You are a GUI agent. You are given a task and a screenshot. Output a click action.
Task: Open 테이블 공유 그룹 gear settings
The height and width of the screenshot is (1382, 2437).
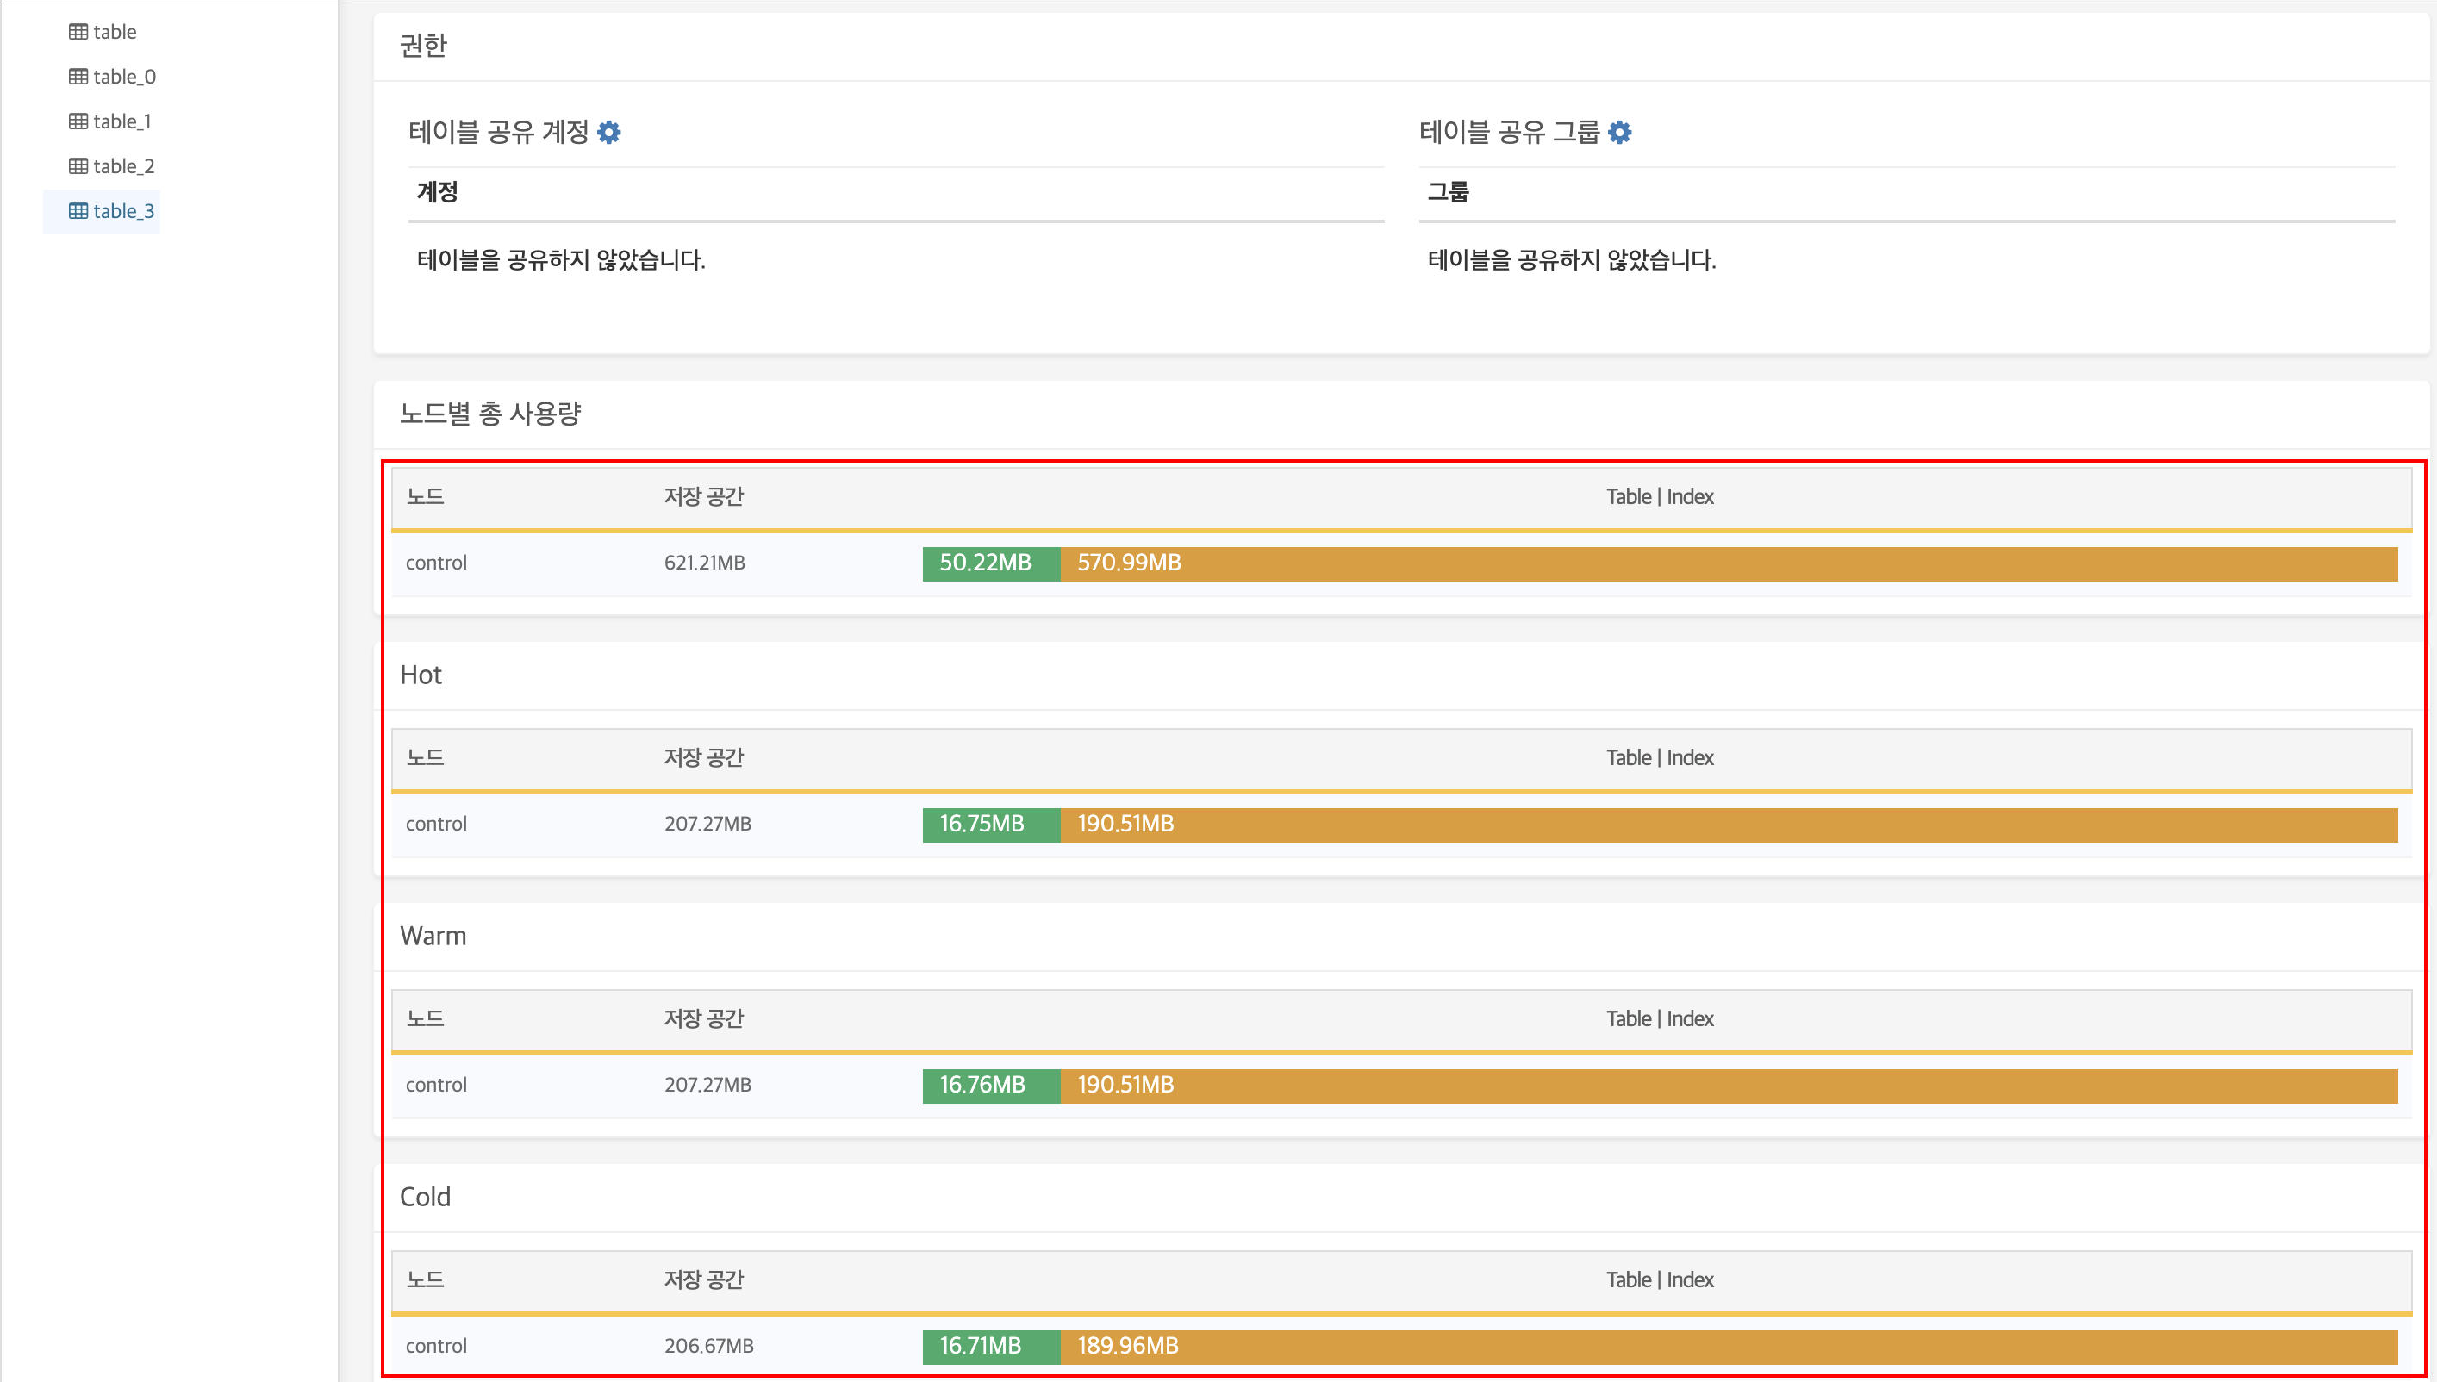click(1621, 133)
